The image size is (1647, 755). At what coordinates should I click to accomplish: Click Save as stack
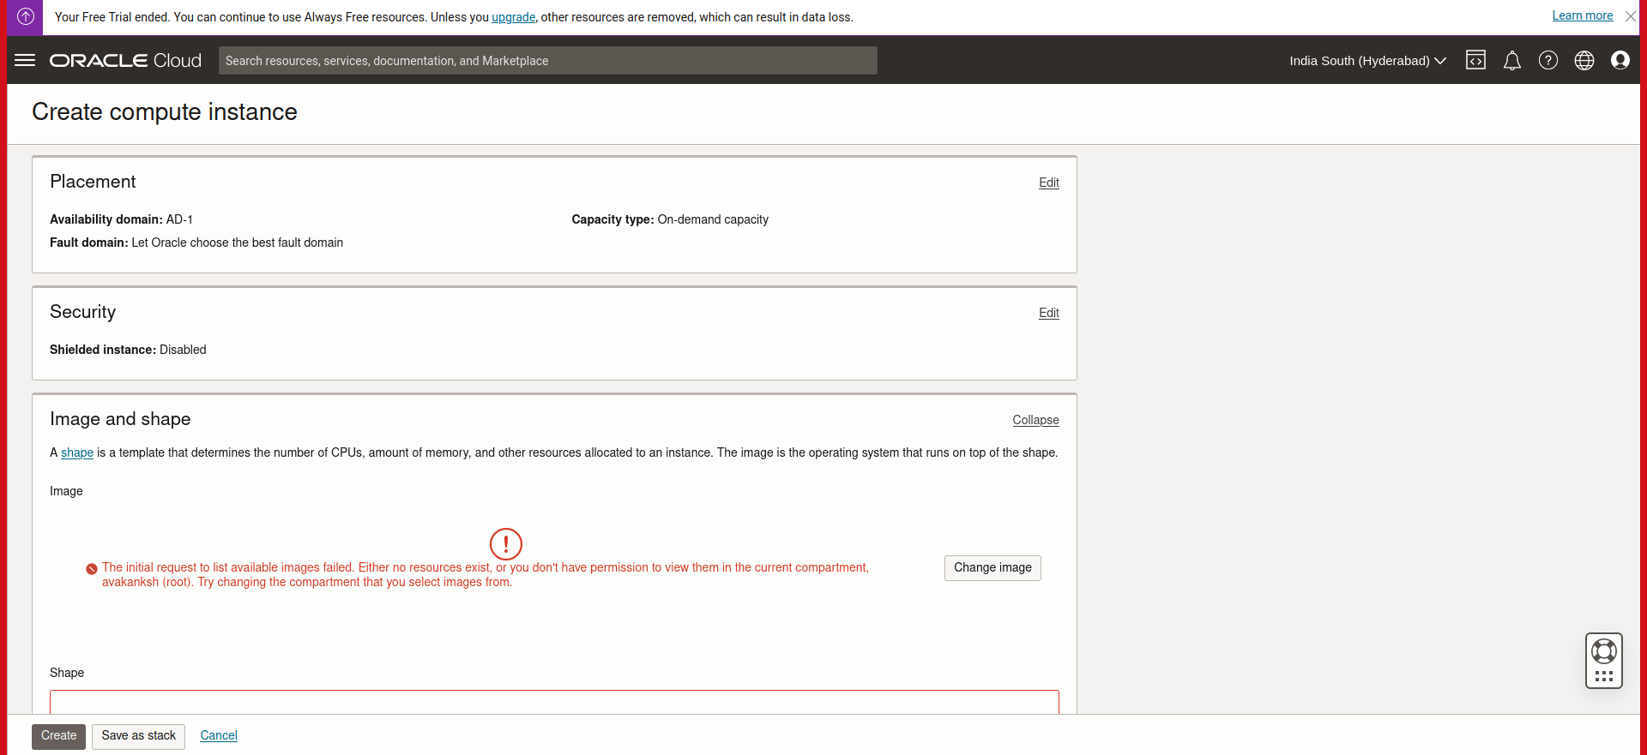click(138, 736)
